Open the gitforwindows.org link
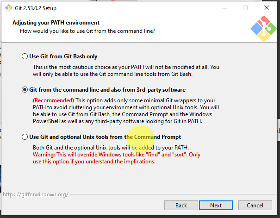 (36, 194)
